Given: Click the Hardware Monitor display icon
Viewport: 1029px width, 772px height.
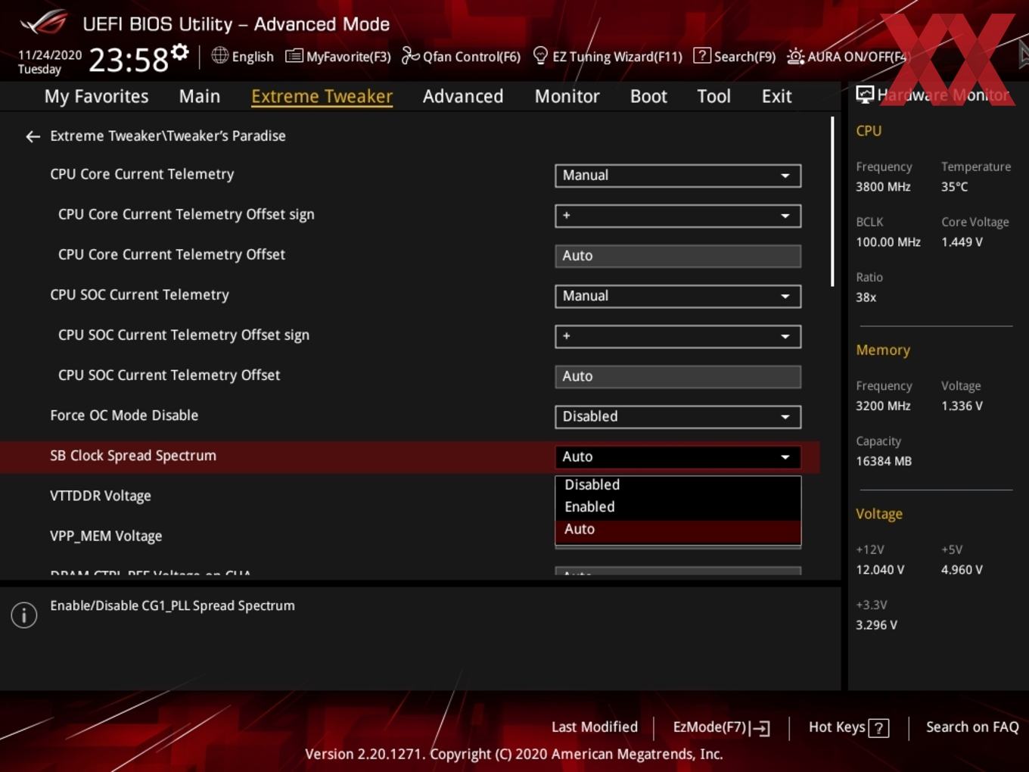Looking at the screenshot, I should [x=864, y=95].
